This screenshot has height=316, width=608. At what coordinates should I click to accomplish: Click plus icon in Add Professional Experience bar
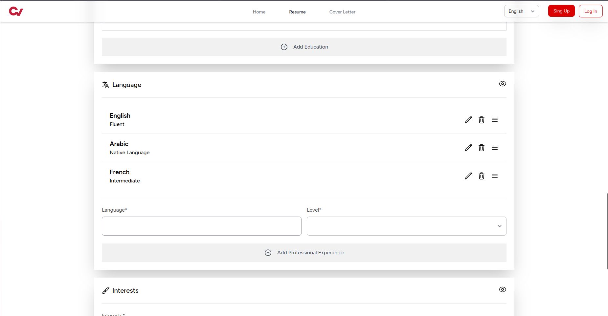coord(268,253)
